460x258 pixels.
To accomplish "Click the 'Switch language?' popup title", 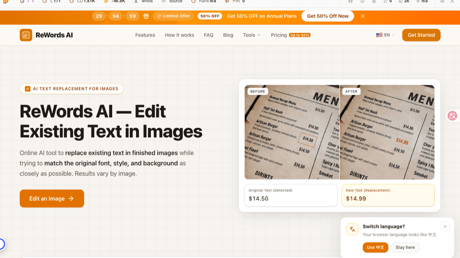I will [x=384, y=226].
